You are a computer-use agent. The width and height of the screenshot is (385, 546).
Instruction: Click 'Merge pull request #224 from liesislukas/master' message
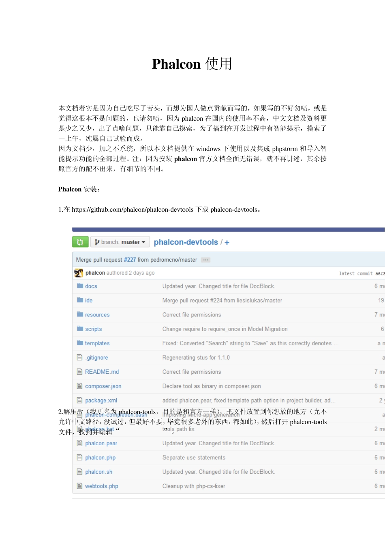point(222,300)
